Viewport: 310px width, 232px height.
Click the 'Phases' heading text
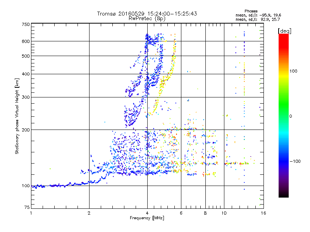coord(251,11)
